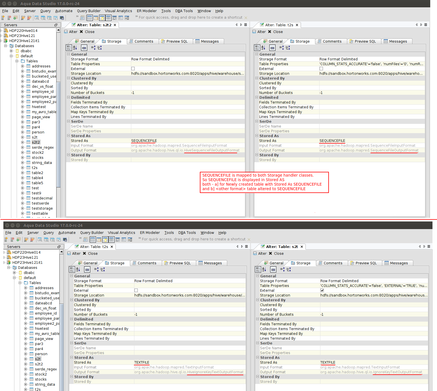This screenshot has height=391, width=437.
Task: Collapse Databases node in upper window tree
Action: click(x=6, y=46)
